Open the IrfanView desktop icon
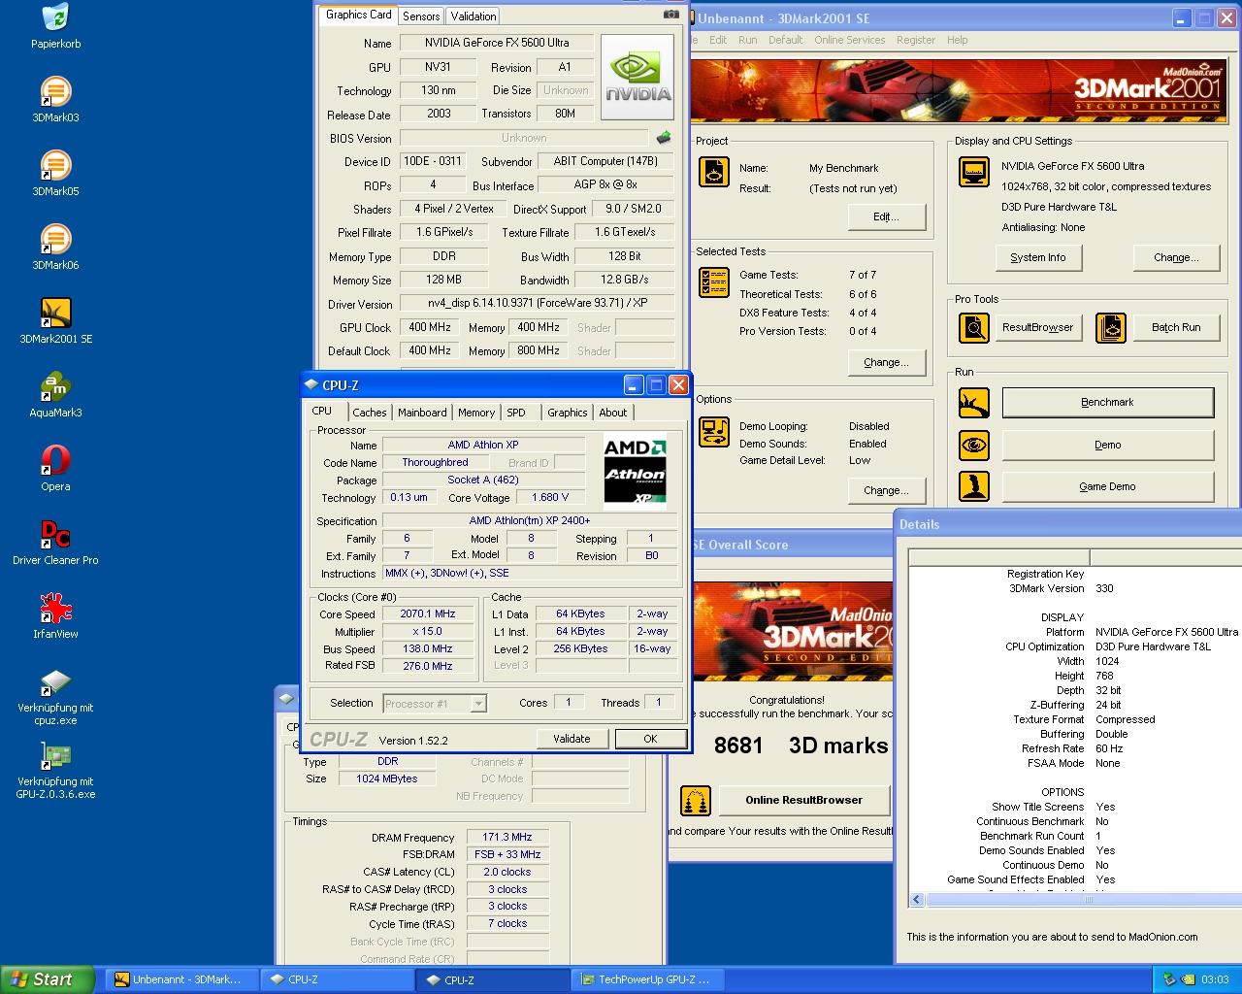This screenshot has width=1242, height=994. 55,609
